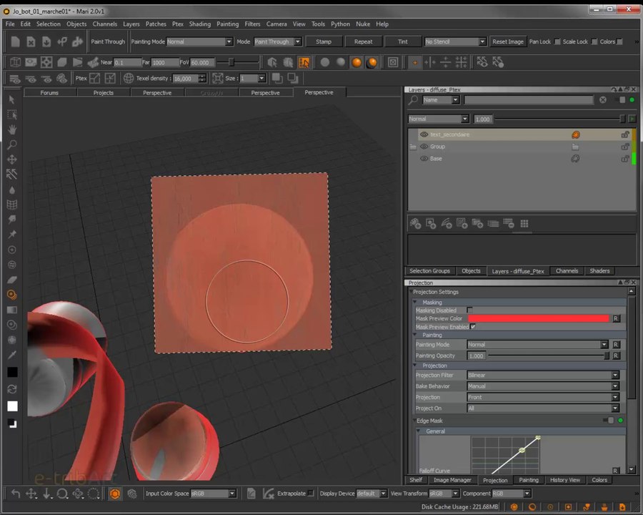Enable the Masking Disabled checkbox

click(469, 310)
